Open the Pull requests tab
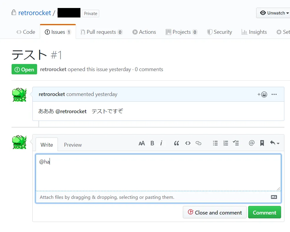This screenshot has width=290, height=232. point(101,32)
